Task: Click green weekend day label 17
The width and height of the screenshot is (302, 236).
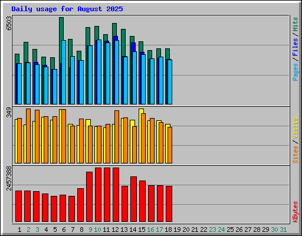Action: click(x=159, y=230)
